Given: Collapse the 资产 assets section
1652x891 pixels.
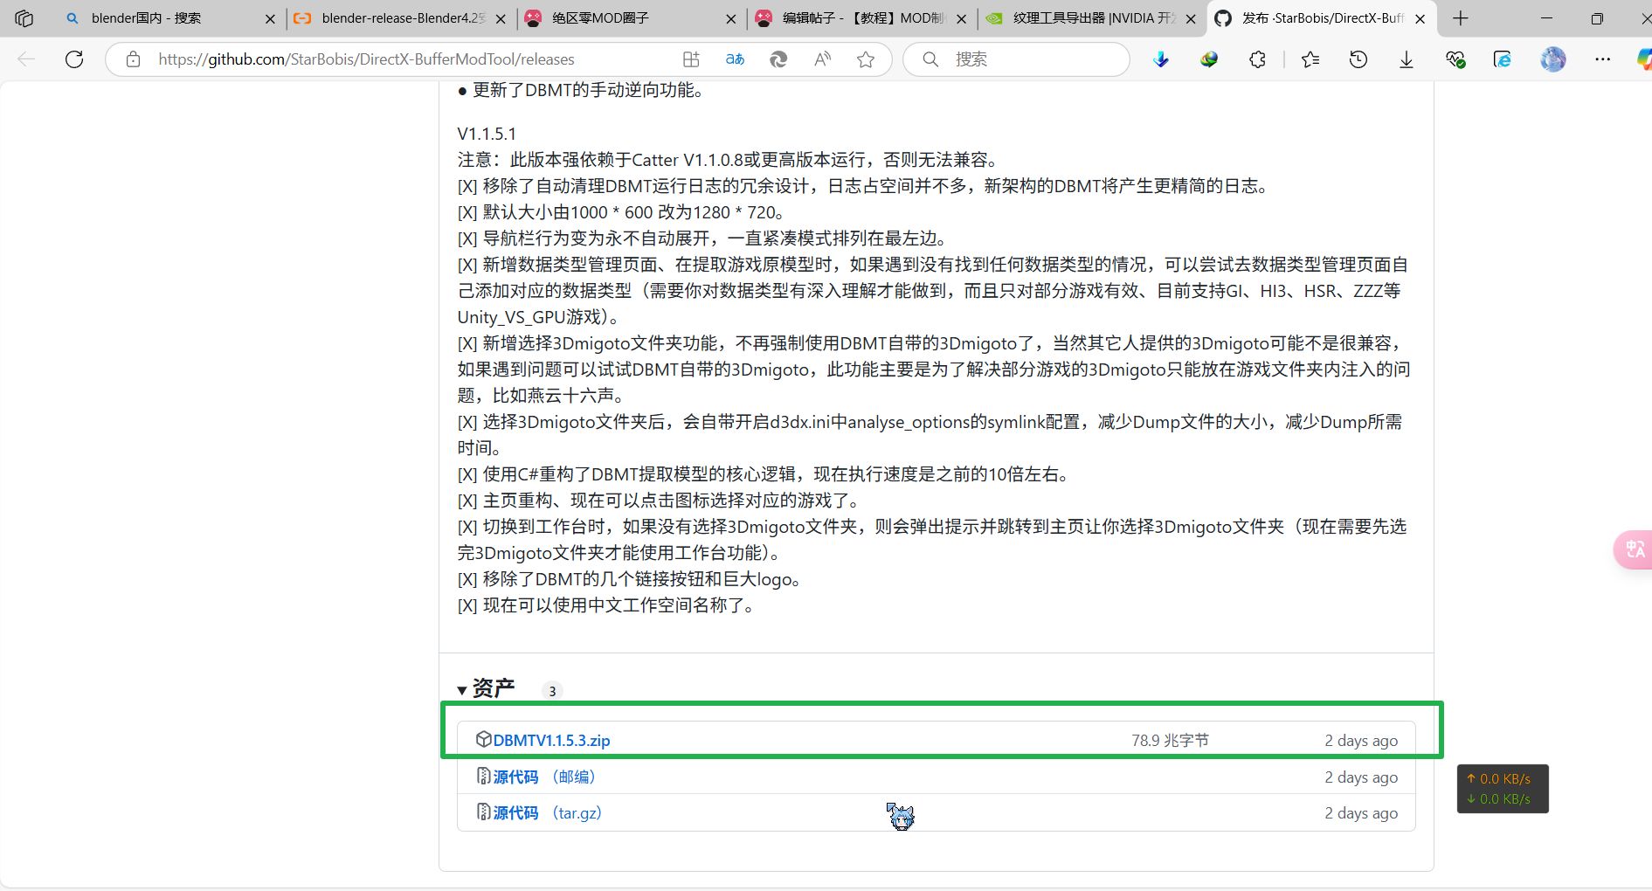Looking at the screenshot, I should click(461, 688).
